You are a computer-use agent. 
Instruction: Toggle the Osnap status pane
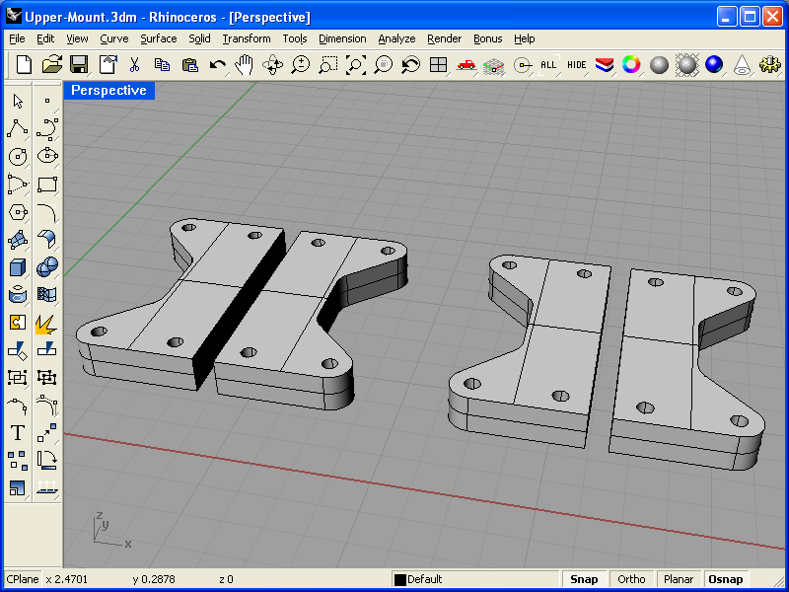[726, 579]
